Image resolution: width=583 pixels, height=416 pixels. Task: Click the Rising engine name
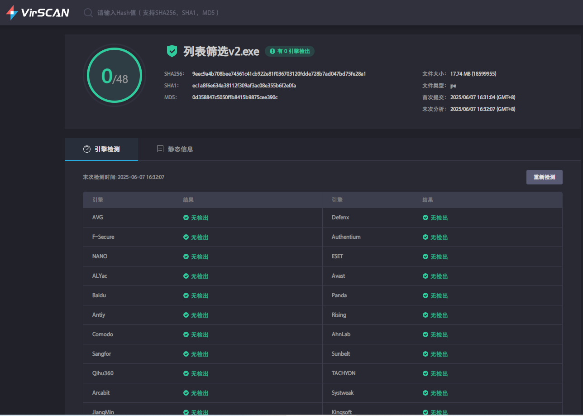click(x=339, y=315)
